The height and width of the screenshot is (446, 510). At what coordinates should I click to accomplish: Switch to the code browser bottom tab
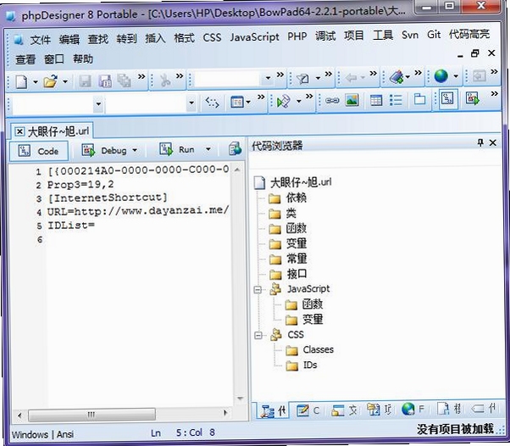click(274, 411)
